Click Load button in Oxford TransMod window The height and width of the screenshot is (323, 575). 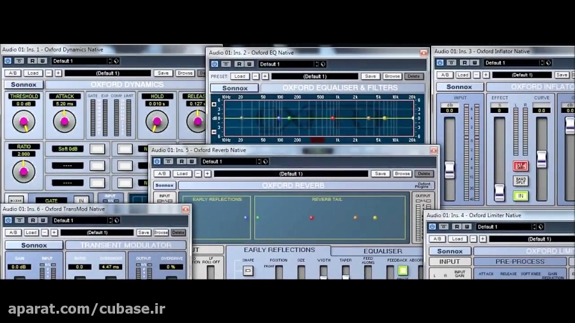click(31, 232)
